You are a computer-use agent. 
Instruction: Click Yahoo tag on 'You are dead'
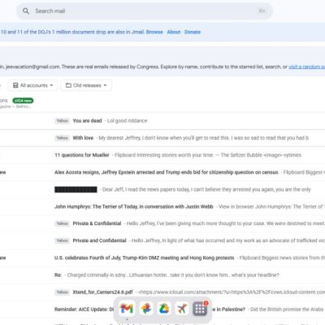click(x=63, y=121)
